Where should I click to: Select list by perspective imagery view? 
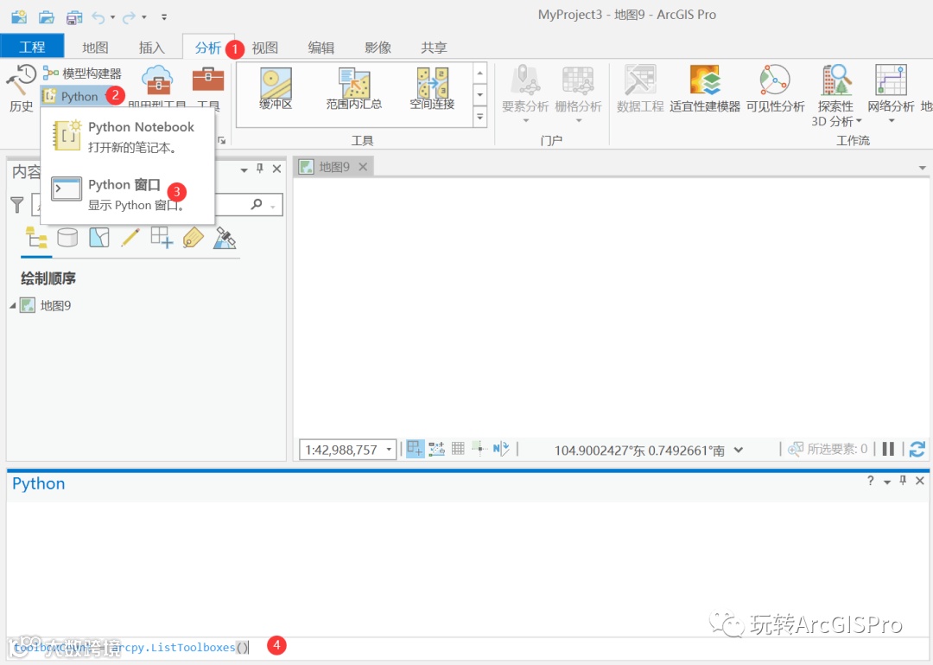pyautogui.click(x=225, y=238)
